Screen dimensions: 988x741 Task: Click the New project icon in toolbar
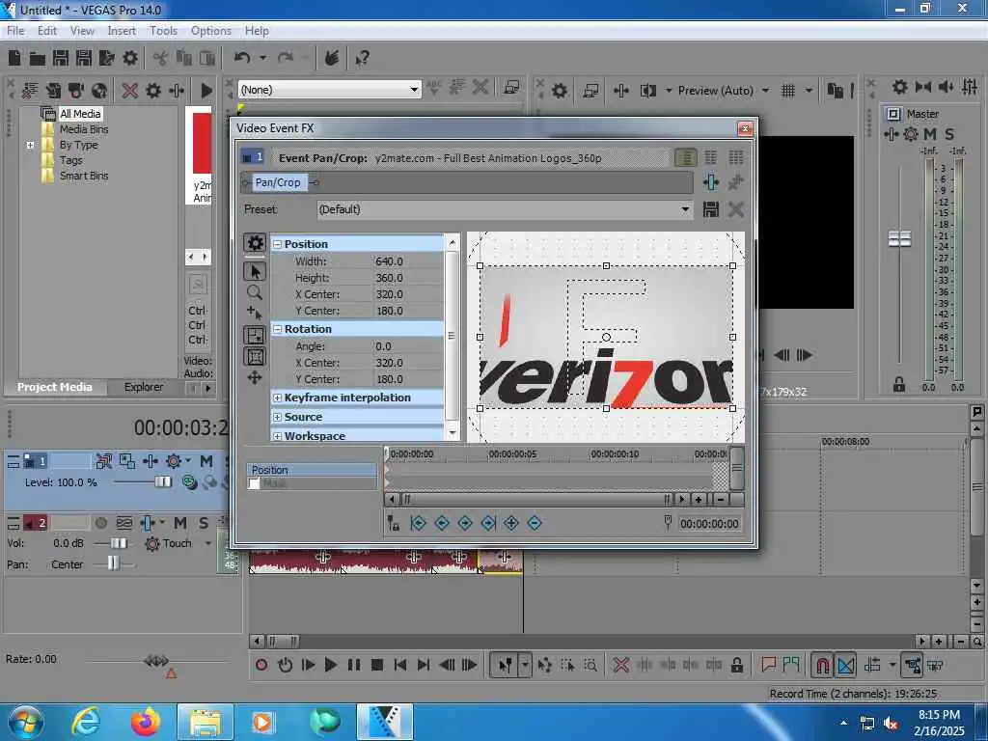point(14,59)
